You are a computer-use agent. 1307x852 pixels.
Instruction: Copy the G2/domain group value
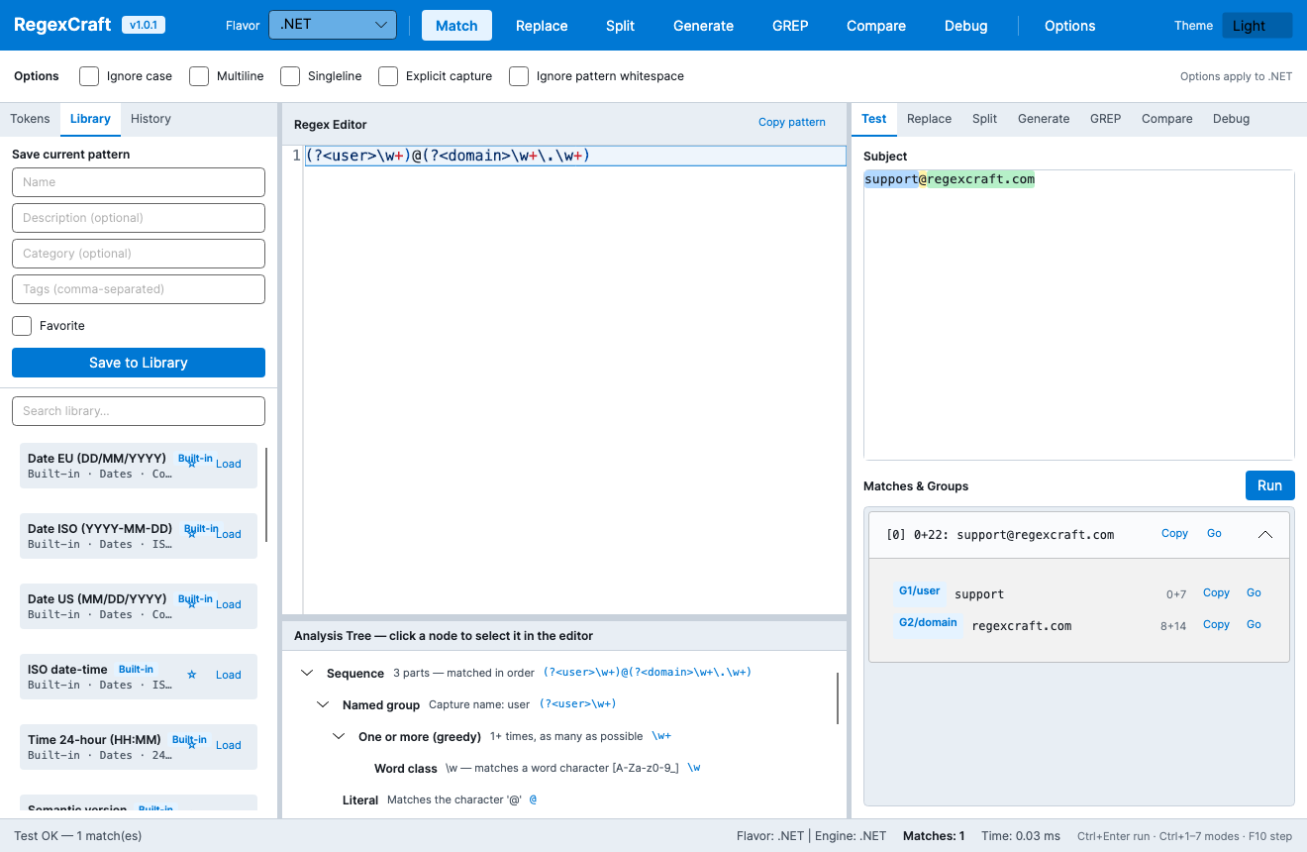(1216, 624)
